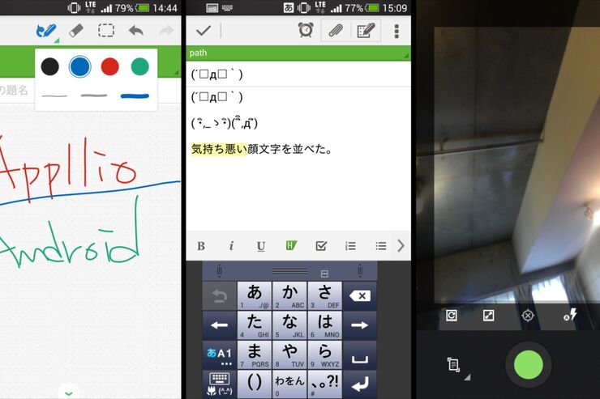Choose the green pen color
Viewport: 600px width, 399px height.
point(140,66)
